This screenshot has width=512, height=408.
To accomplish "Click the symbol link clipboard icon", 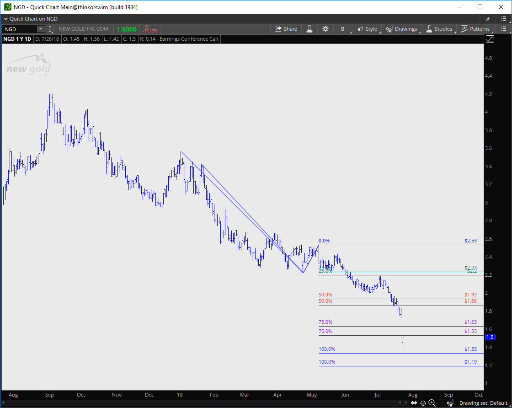I will 50,29.
